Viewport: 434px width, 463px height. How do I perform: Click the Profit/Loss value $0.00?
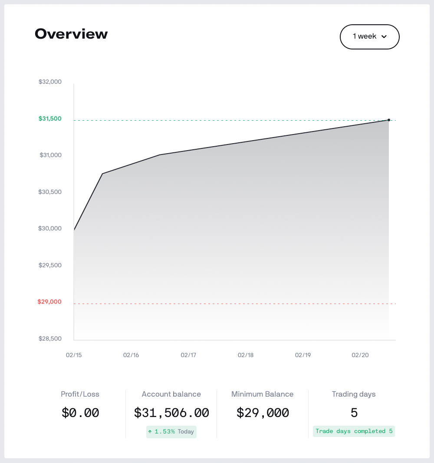[x=80, y=413]
